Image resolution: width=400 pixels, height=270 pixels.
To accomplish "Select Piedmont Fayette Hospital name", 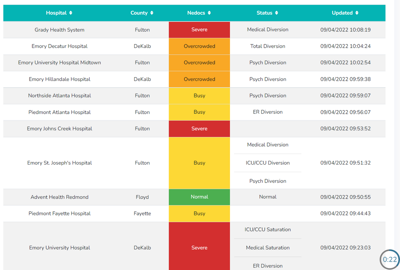I will tap(59, 214).
